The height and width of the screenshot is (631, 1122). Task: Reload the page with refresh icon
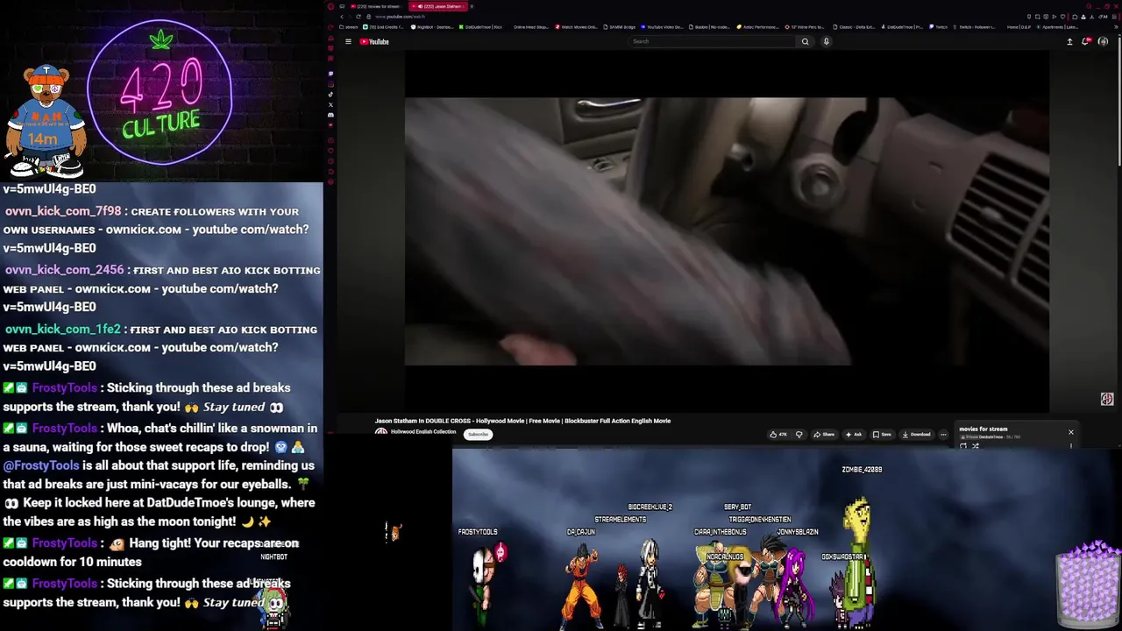pos(359,17)
